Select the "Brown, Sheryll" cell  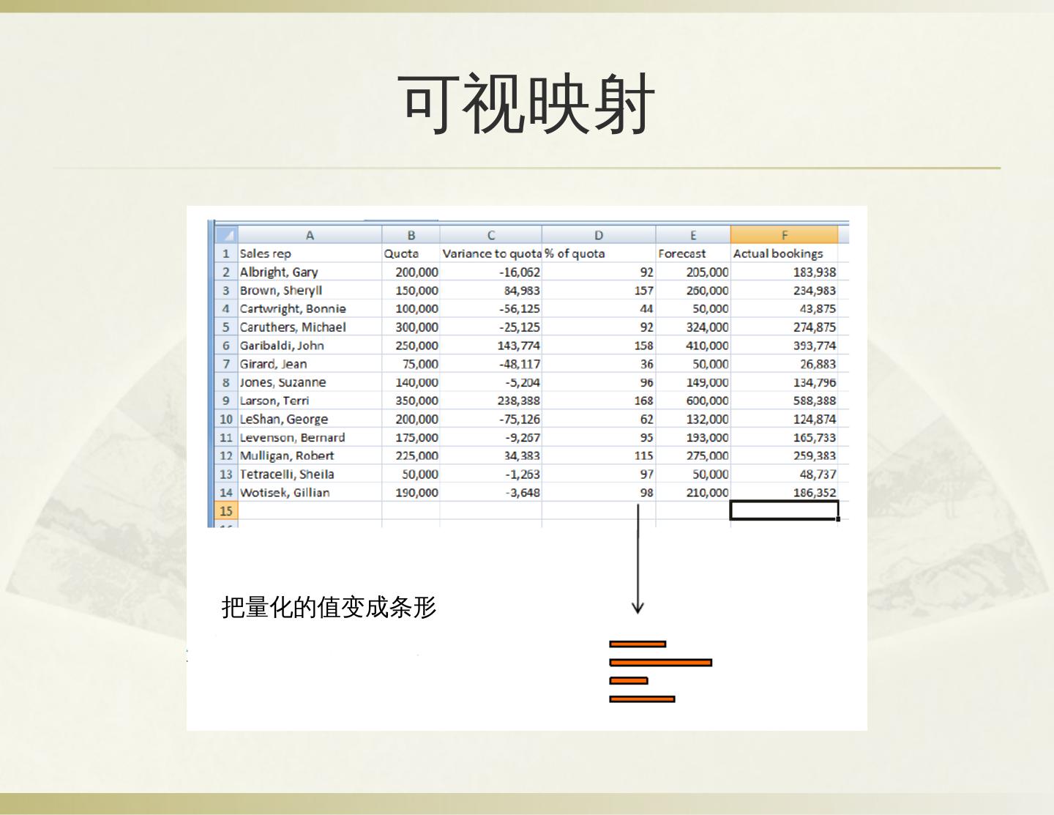[310, 291]
